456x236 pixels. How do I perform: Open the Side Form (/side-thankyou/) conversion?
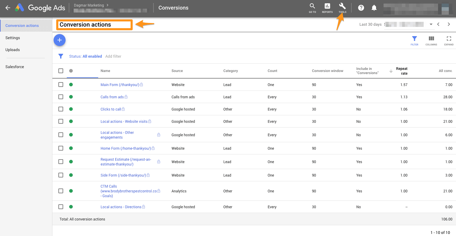123,175
